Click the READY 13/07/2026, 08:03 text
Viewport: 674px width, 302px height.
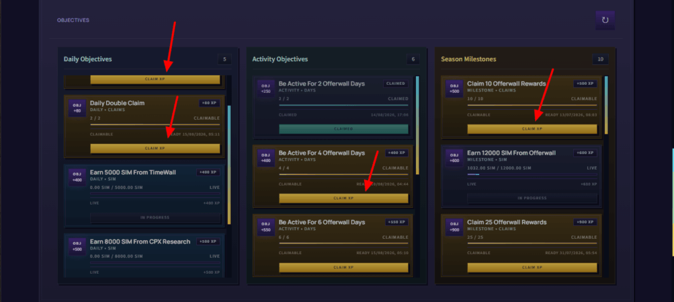[x=571, y=115]
